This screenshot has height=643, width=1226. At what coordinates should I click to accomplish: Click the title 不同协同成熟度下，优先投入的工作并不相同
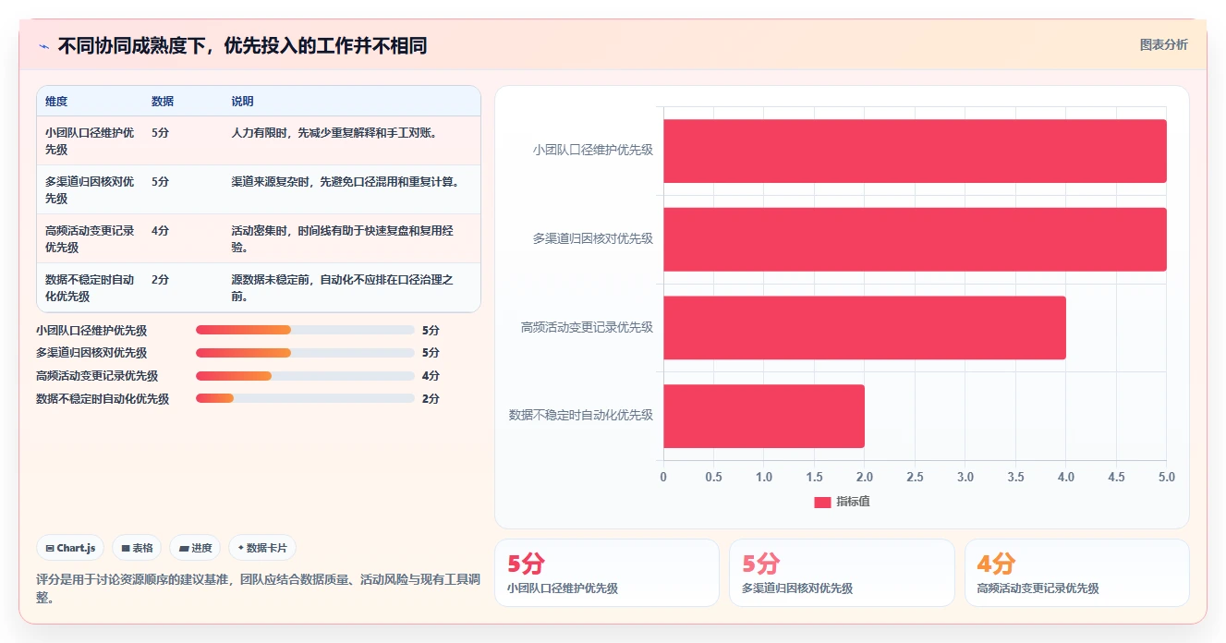[242, 46]
